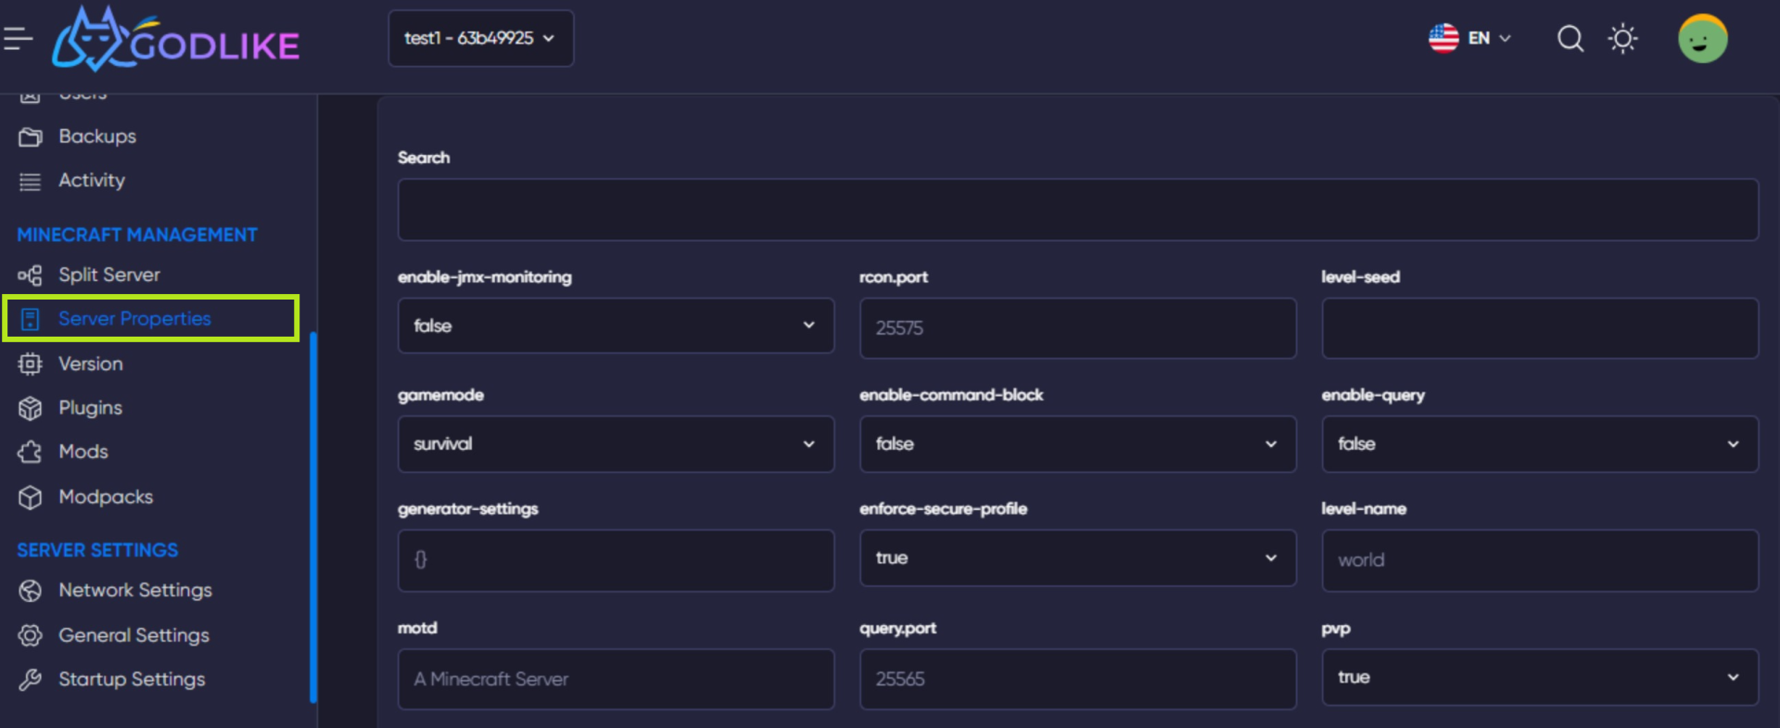The image size is (1780, 728).
Task: Open Network Settings in sidebar
Action: tap(134, 591)
